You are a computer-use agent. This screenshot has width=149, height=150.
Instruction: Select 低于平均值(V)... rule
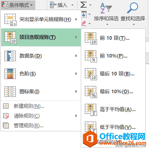[x=113, y=127]
